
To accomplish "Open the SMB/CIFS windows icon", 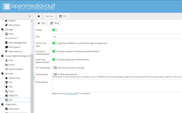I will 7,96.
